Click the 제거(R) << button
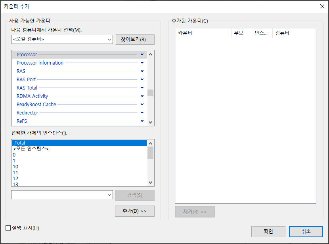This screenshot has height=244, width=329. click(195, 212)
